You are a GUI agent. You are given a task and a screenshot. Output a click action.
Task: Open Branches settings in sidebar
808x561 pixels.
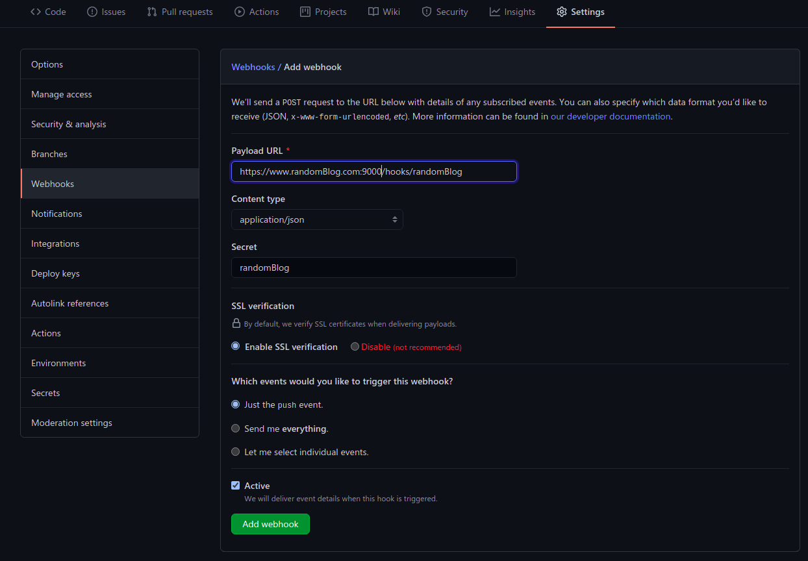[110, 154]
